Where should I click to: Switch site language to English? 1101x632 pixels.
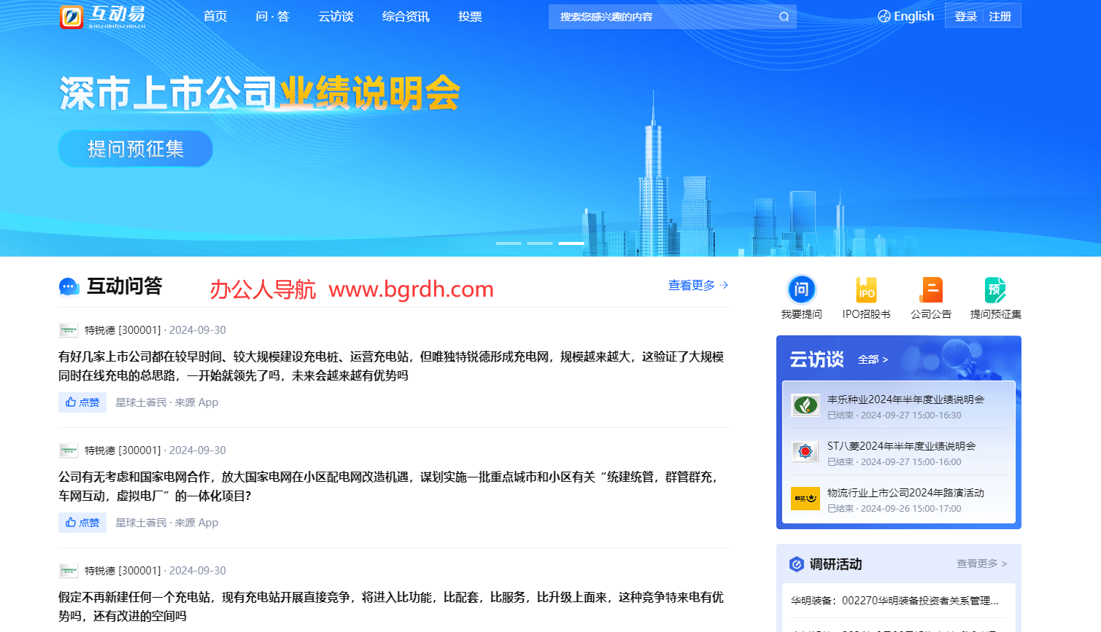click(x=913, y=16)
